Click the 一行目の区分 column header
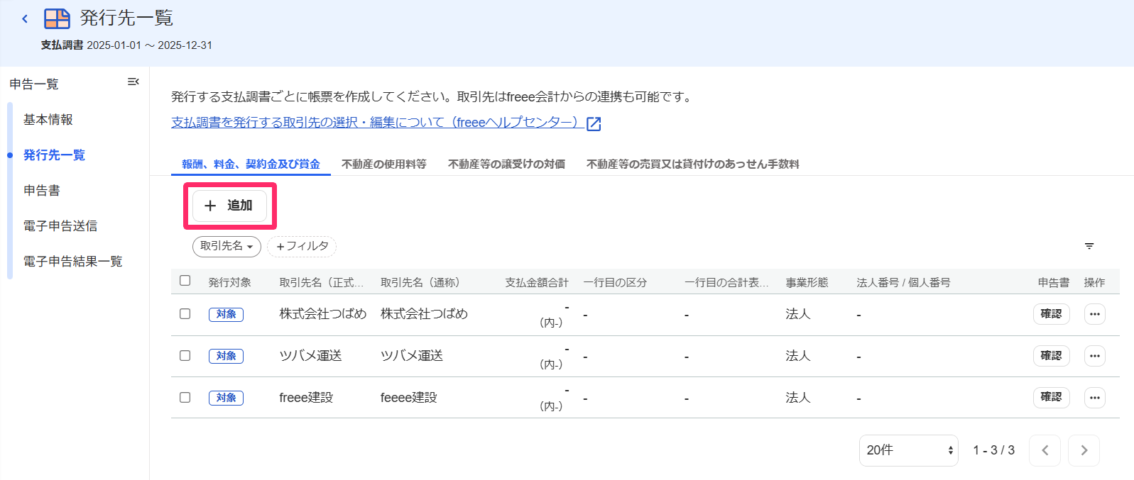 [x=615, y=282]
